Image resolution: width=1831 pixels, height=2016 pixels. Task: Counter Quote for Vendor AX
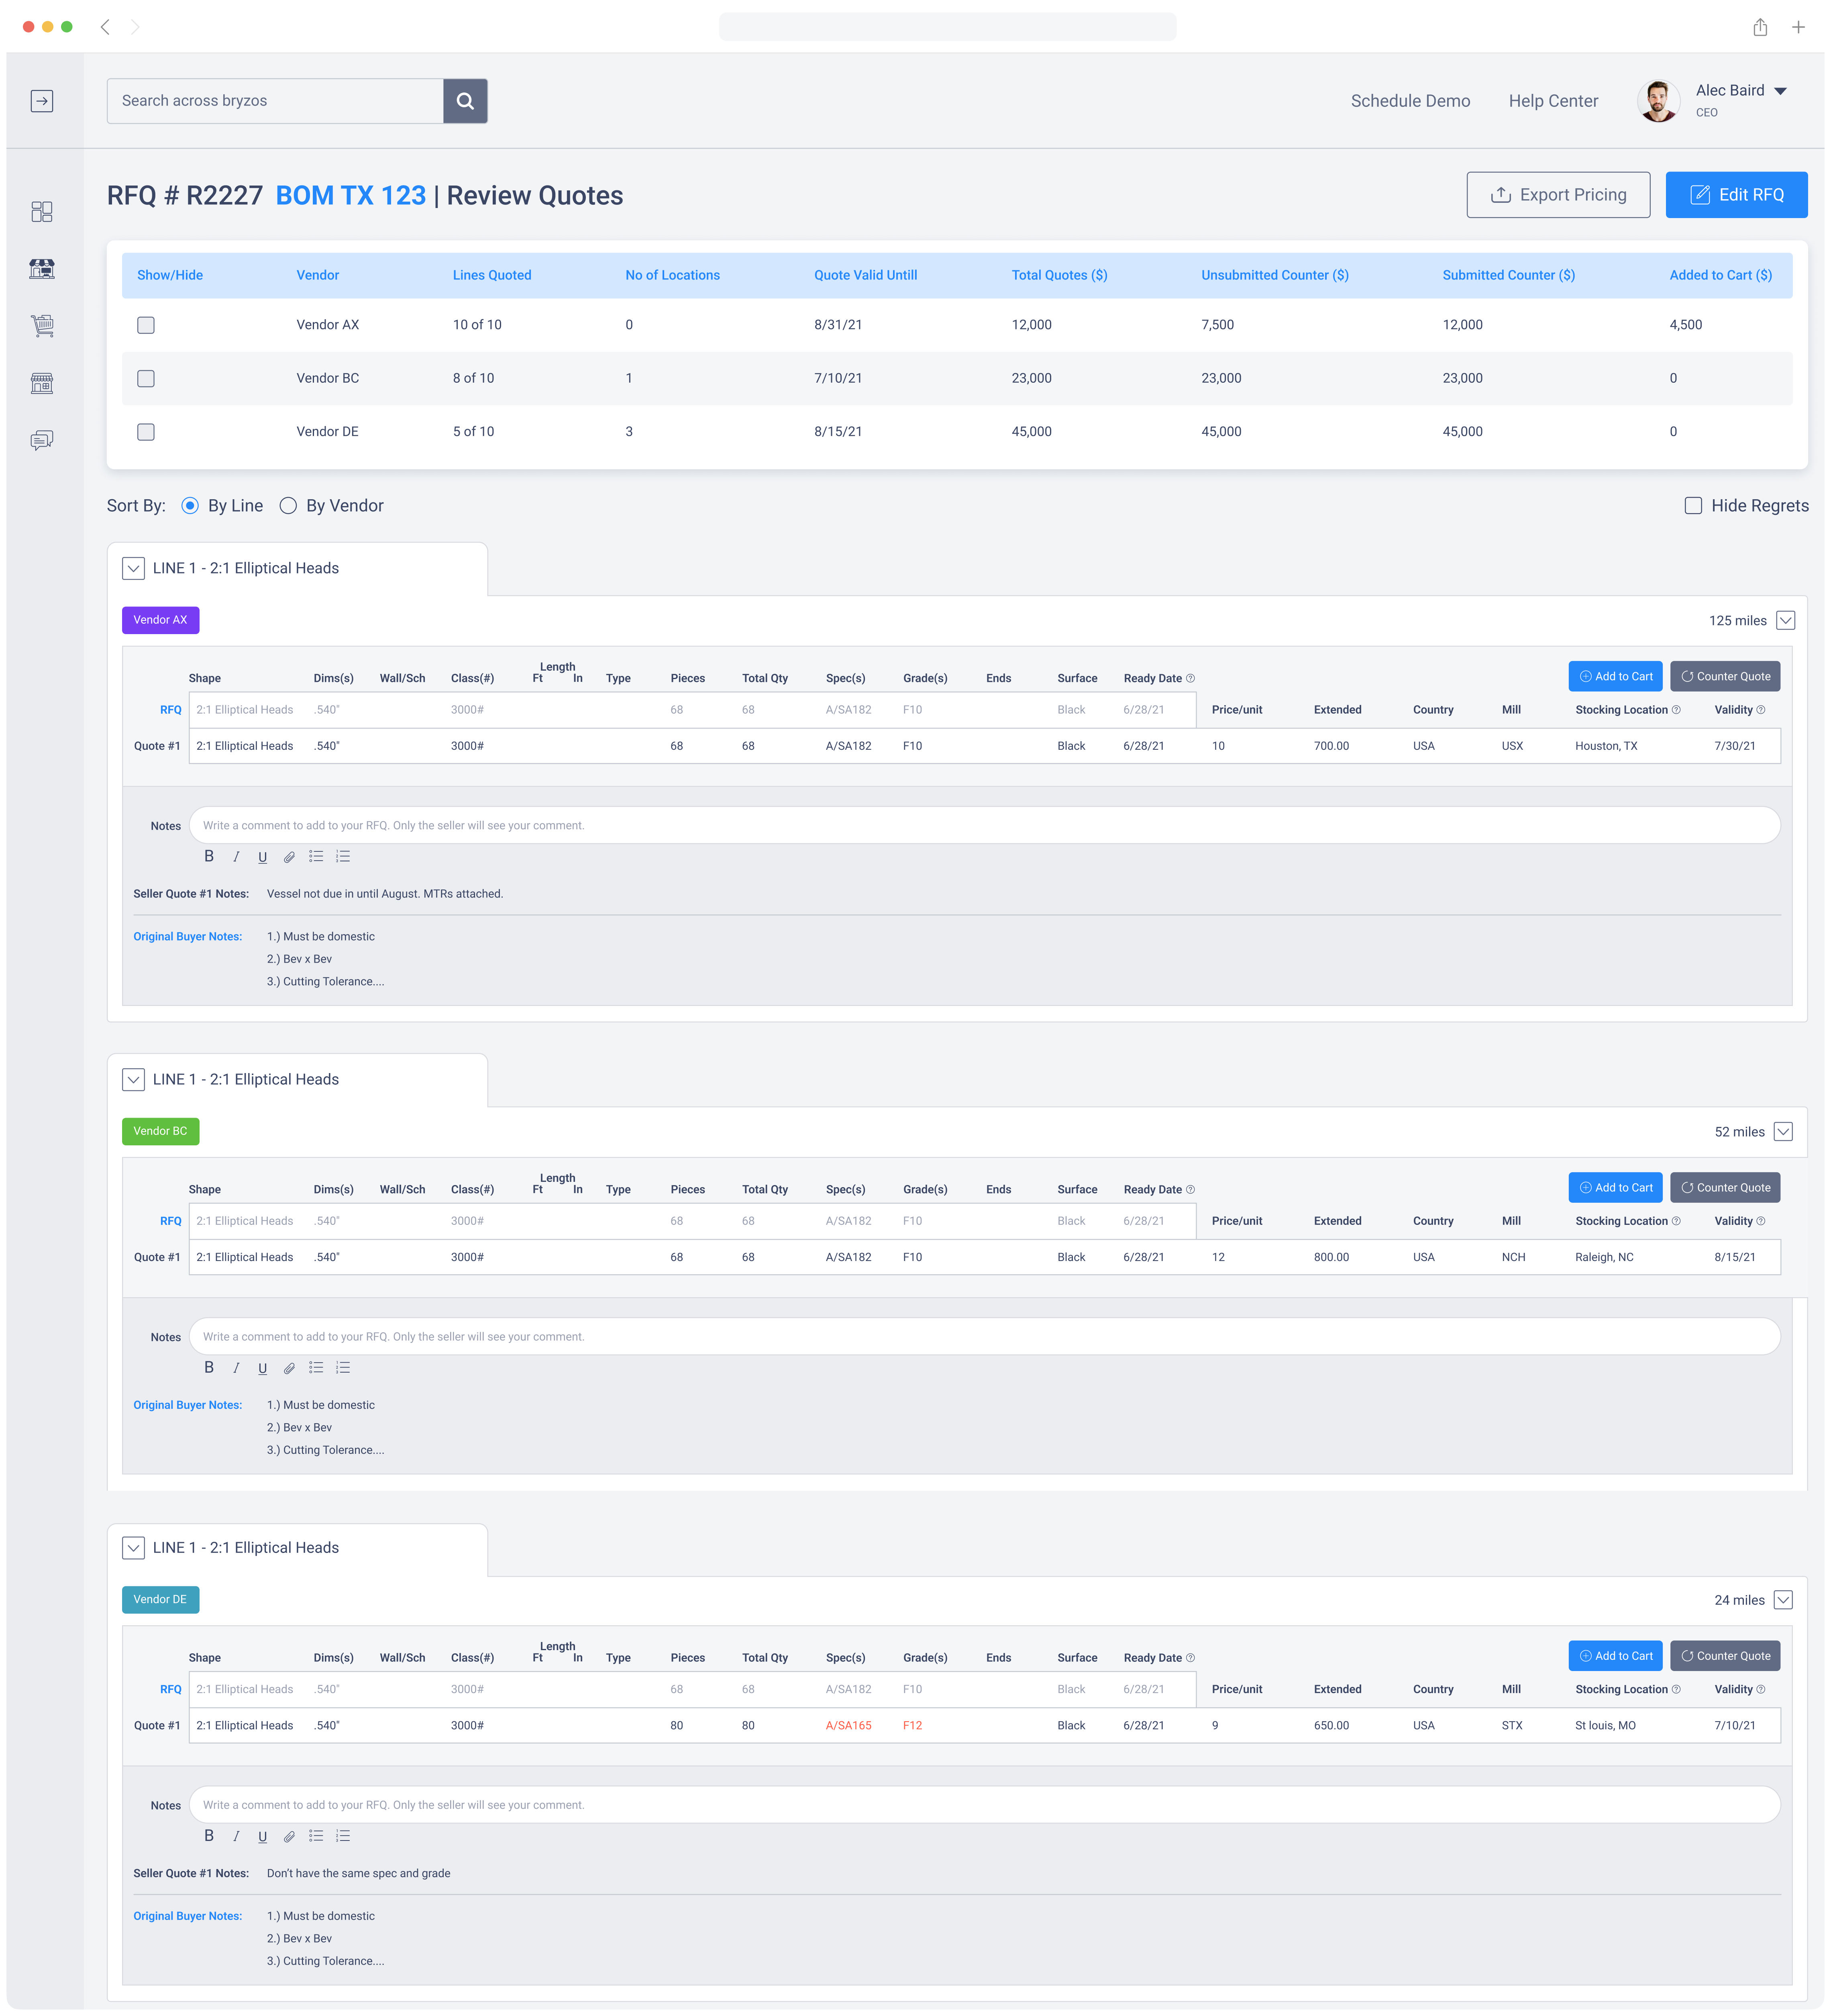pyautogui.click(x=1725, y=676)
